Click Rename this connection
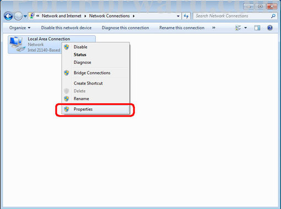Viewport: 281px width, 209px height. tap(182, 28)
